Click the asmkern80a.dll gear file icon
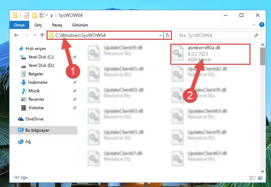This screenshot has height=187, width=271. click(178, 53)
